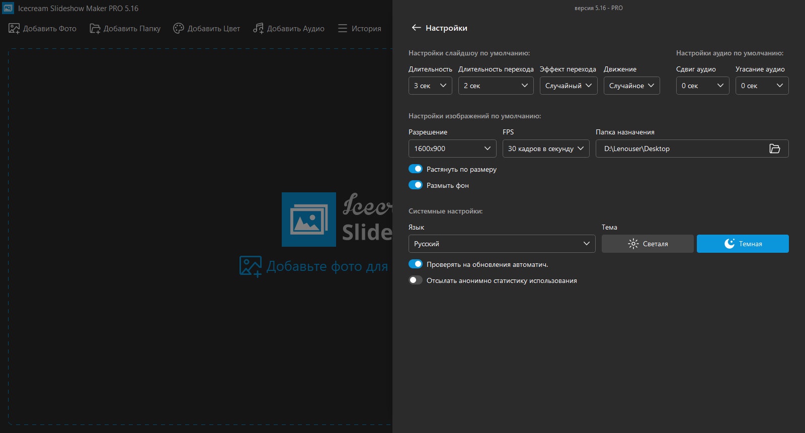Click the add photo icon beside Добавьте фото
The width and height of the screenshot is (805, 433).
coord(251,266)
